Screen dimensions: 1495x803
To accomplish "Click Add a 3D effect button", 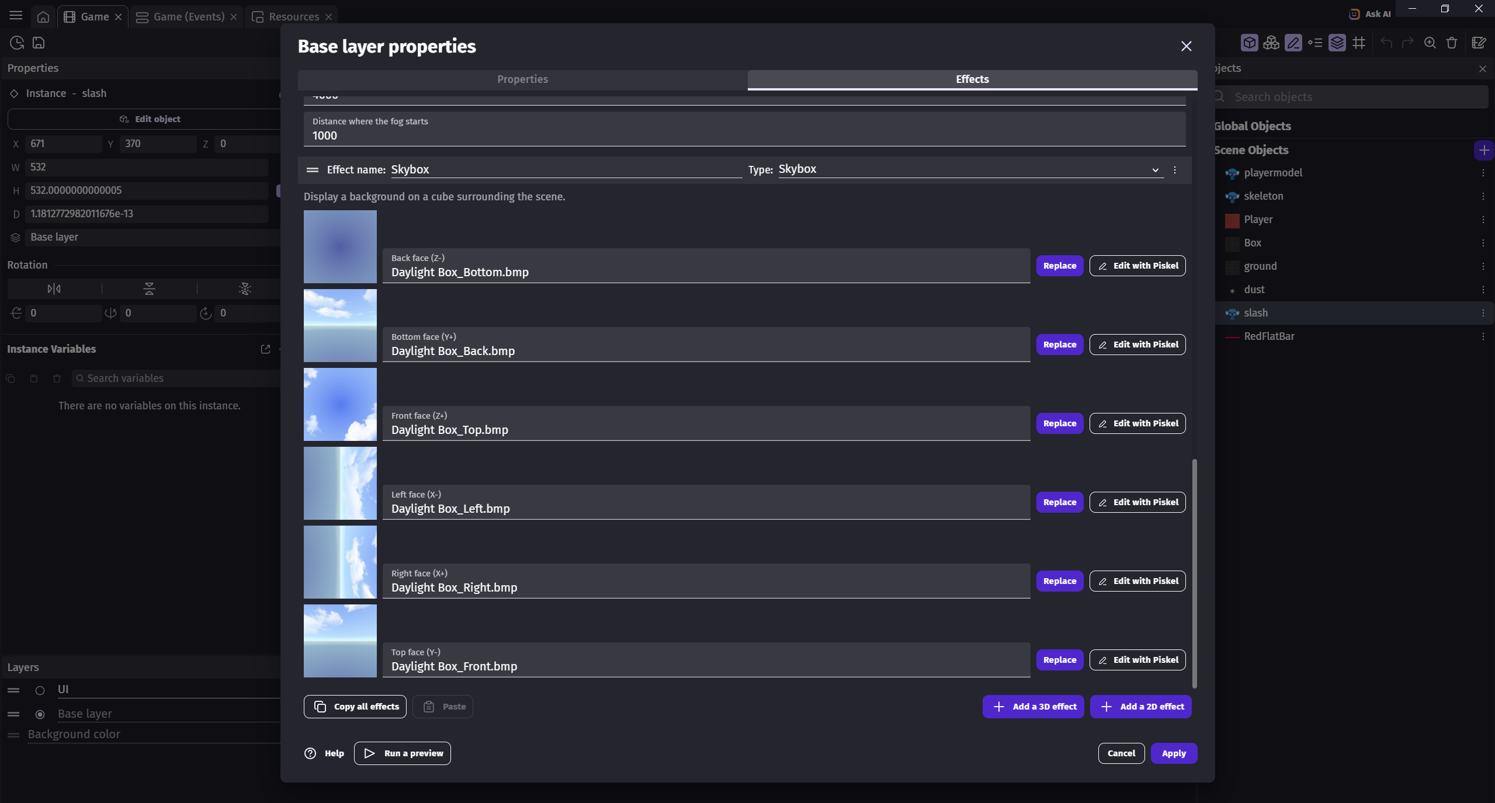I will 1033,707.
